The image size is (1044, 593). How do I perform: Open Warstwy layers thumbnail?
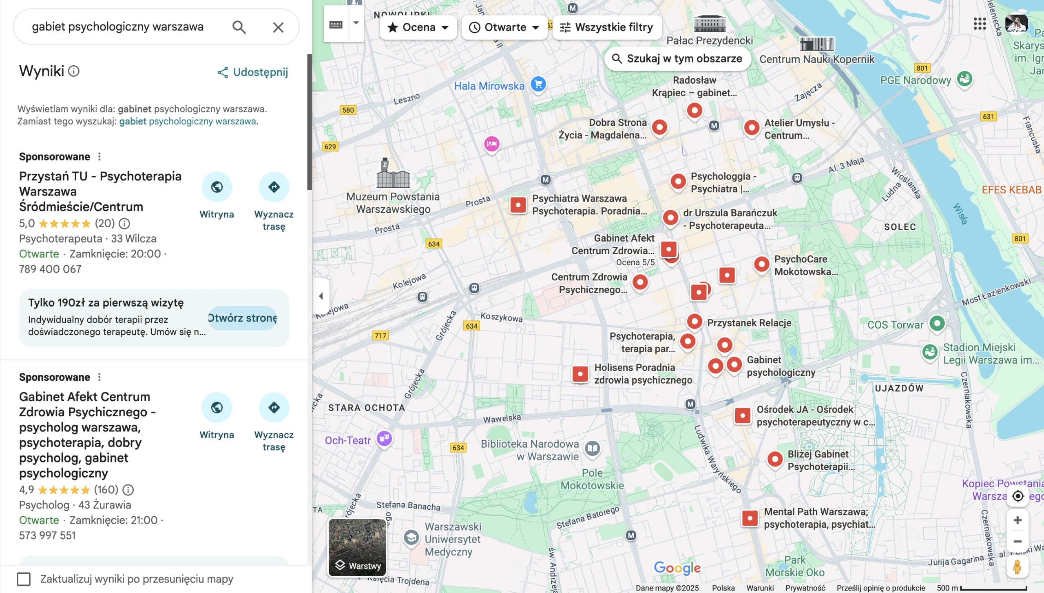point(357,547)
